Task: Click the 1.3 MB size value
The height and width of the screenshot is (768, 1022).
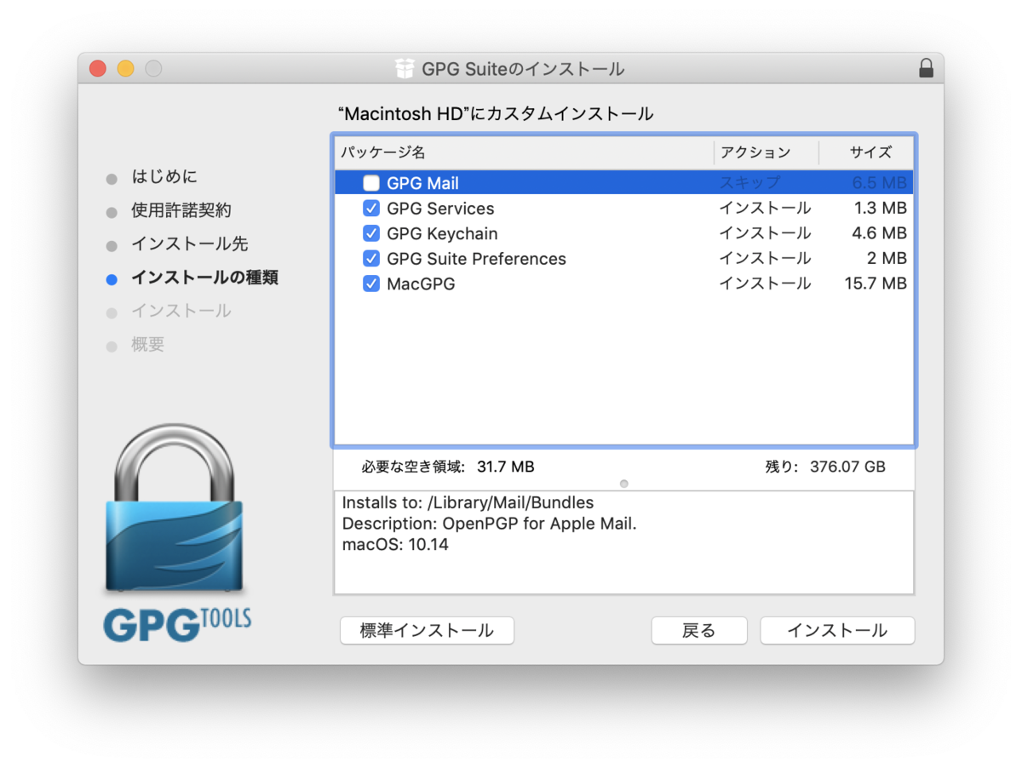Action: [881, 209]
